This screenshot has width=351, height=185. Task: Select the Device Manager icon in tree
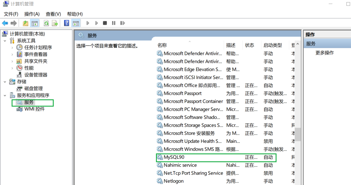point(20,75)
